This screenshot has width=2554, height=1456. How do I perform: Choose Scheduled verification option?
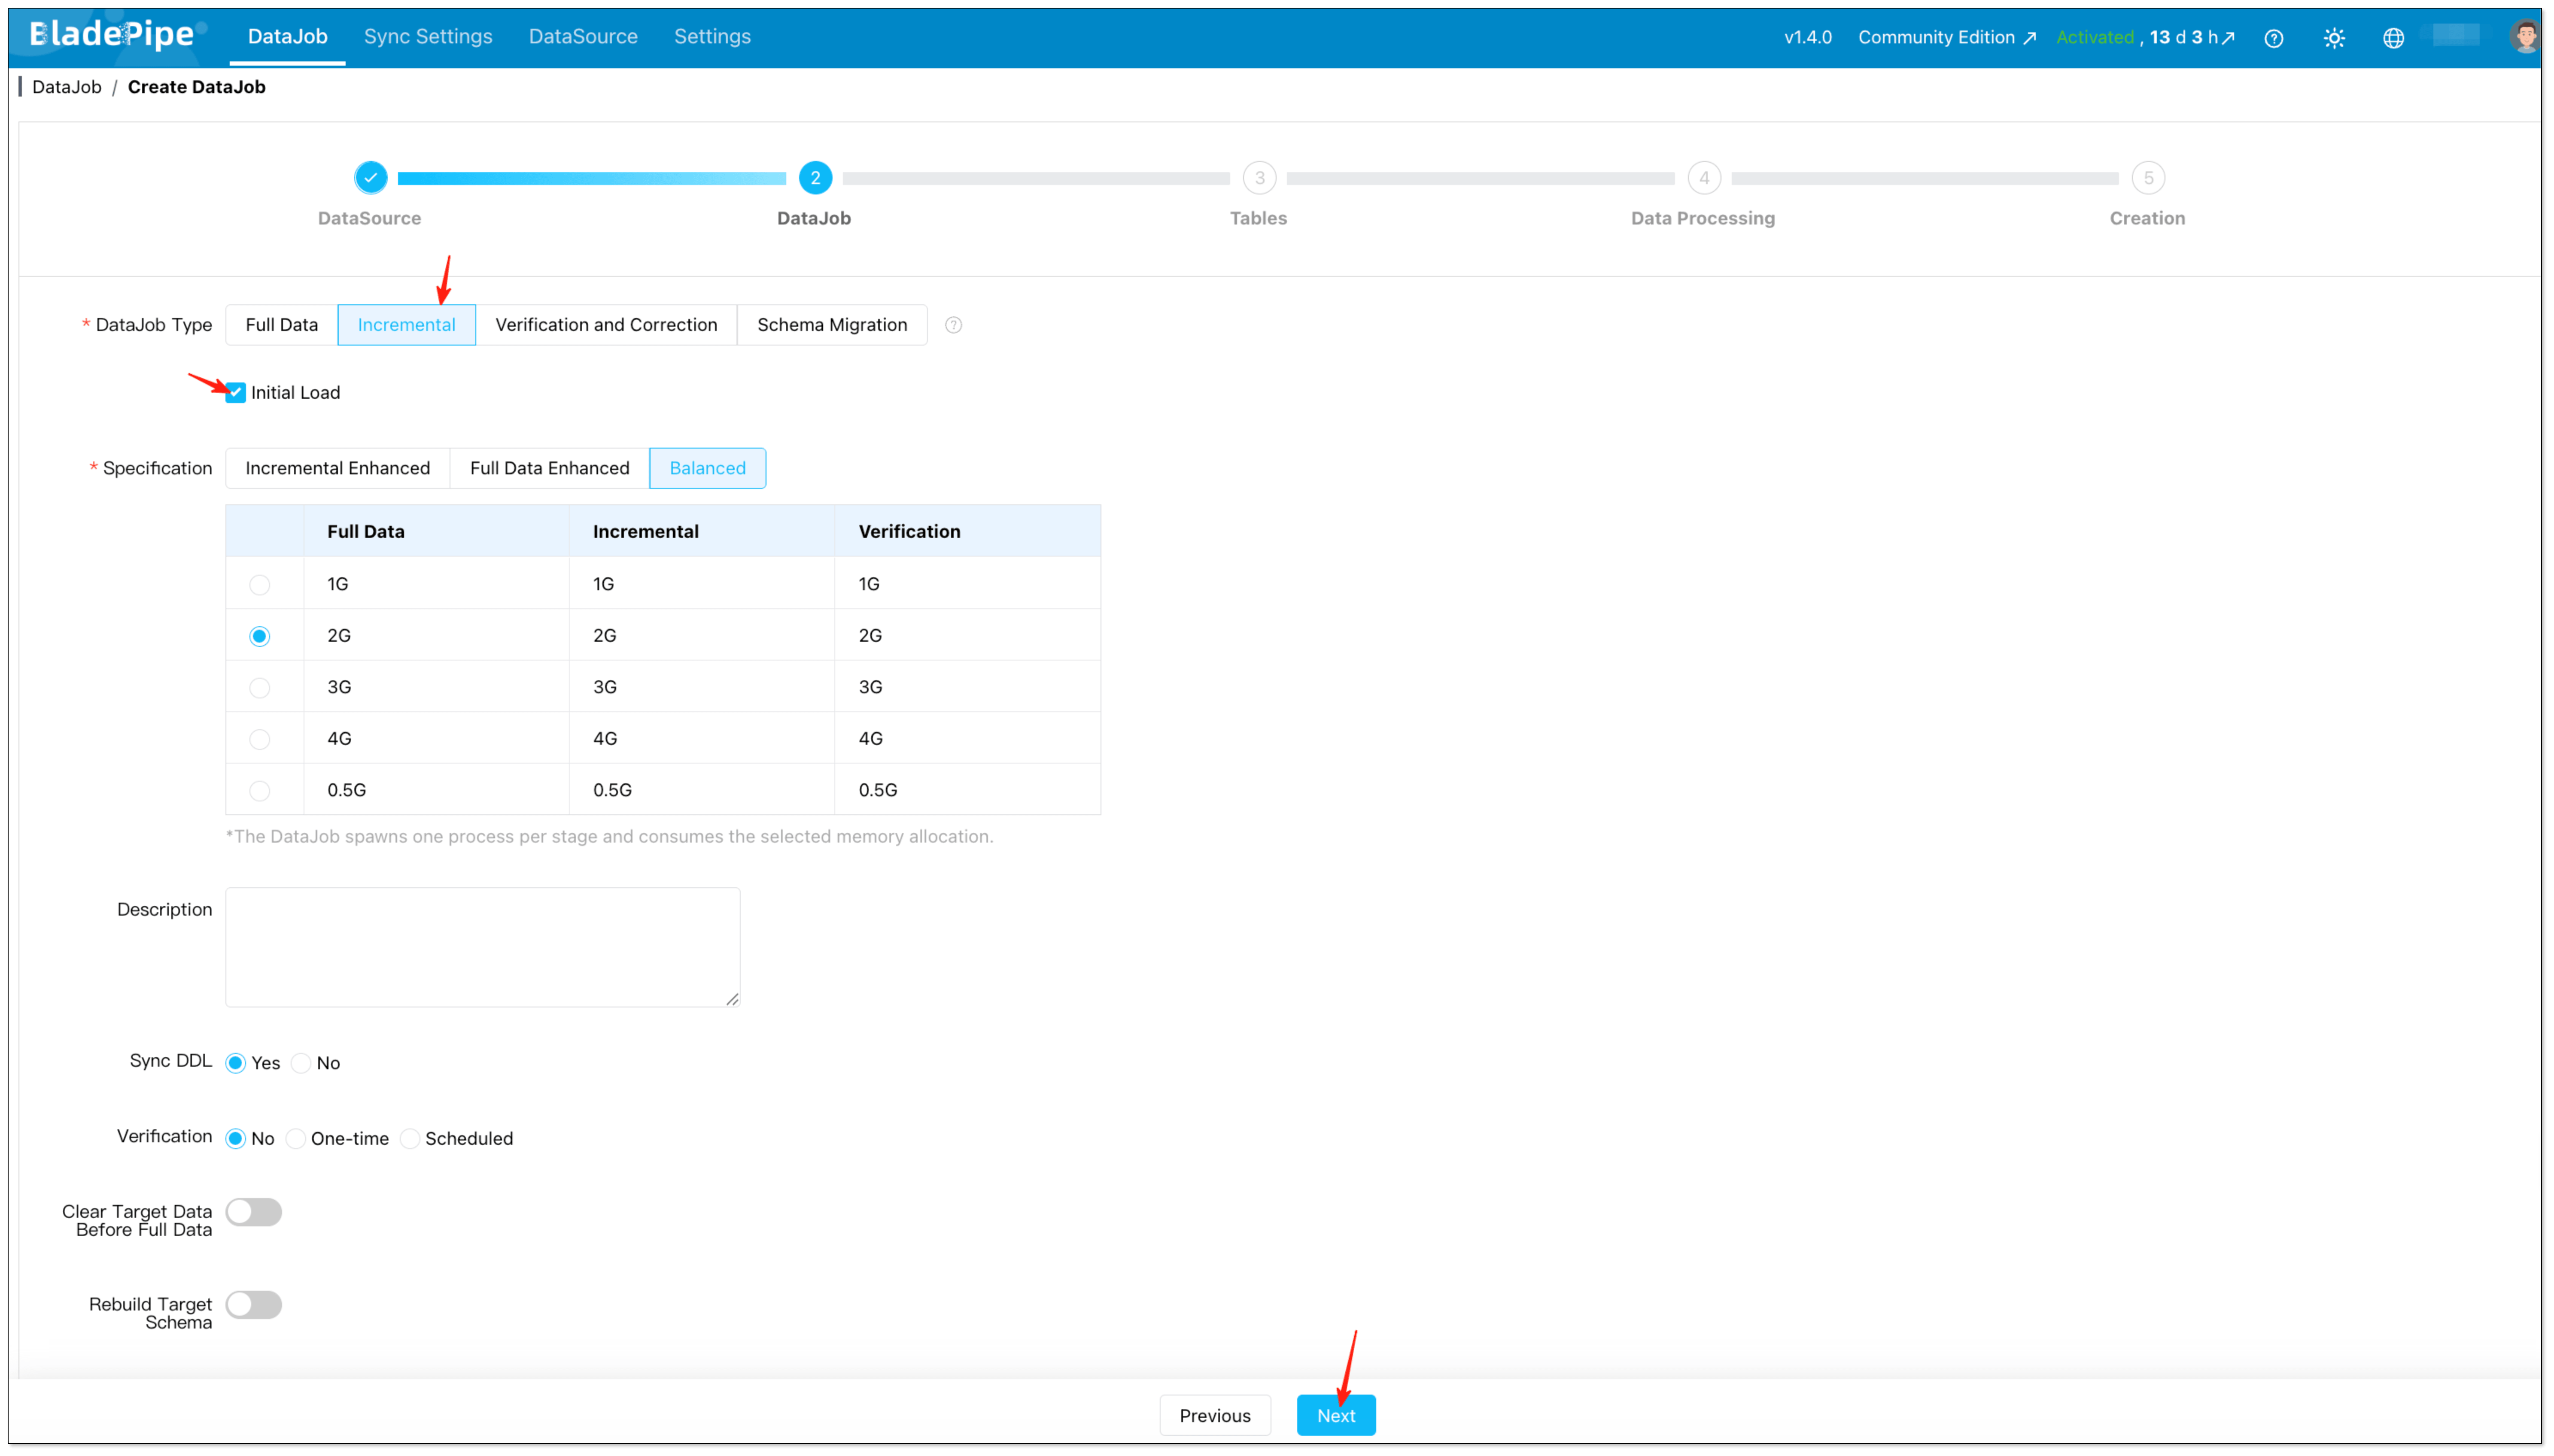click(x=410, y=1138)
